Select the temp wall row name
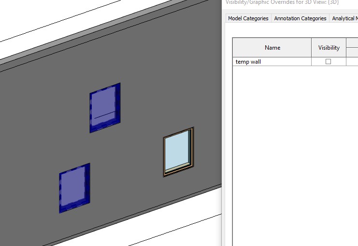 click(x=272, y=62)
